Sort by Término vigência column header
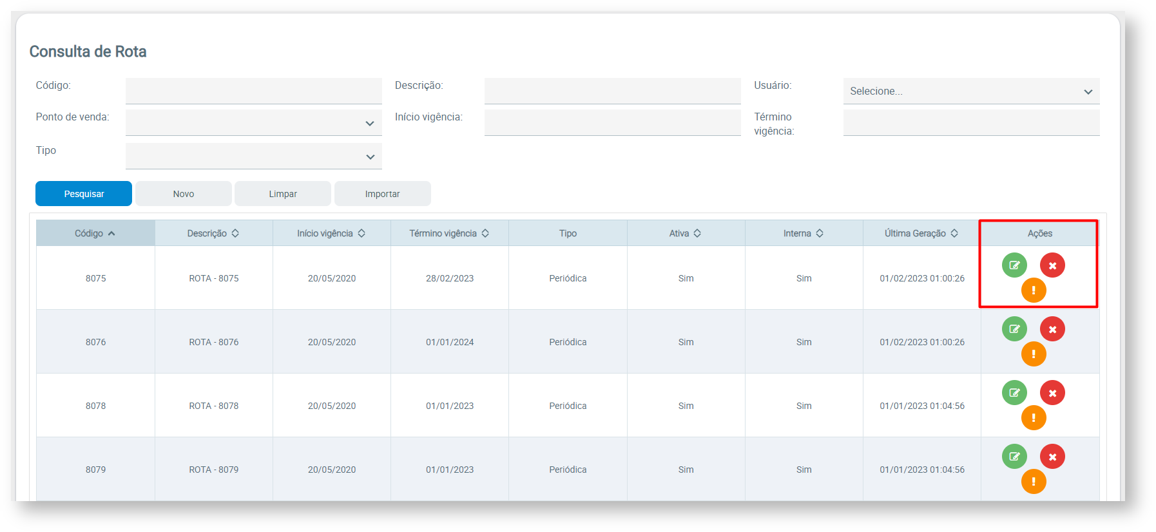This screenshot has height=532, width=1156. [449, 233]
